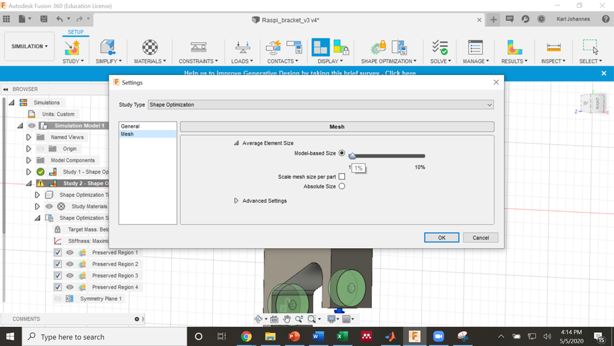Click the Symmetry Plane icon in Shape Optimization
The width and height of the screenshot is (614, 346).
(400, 47)
